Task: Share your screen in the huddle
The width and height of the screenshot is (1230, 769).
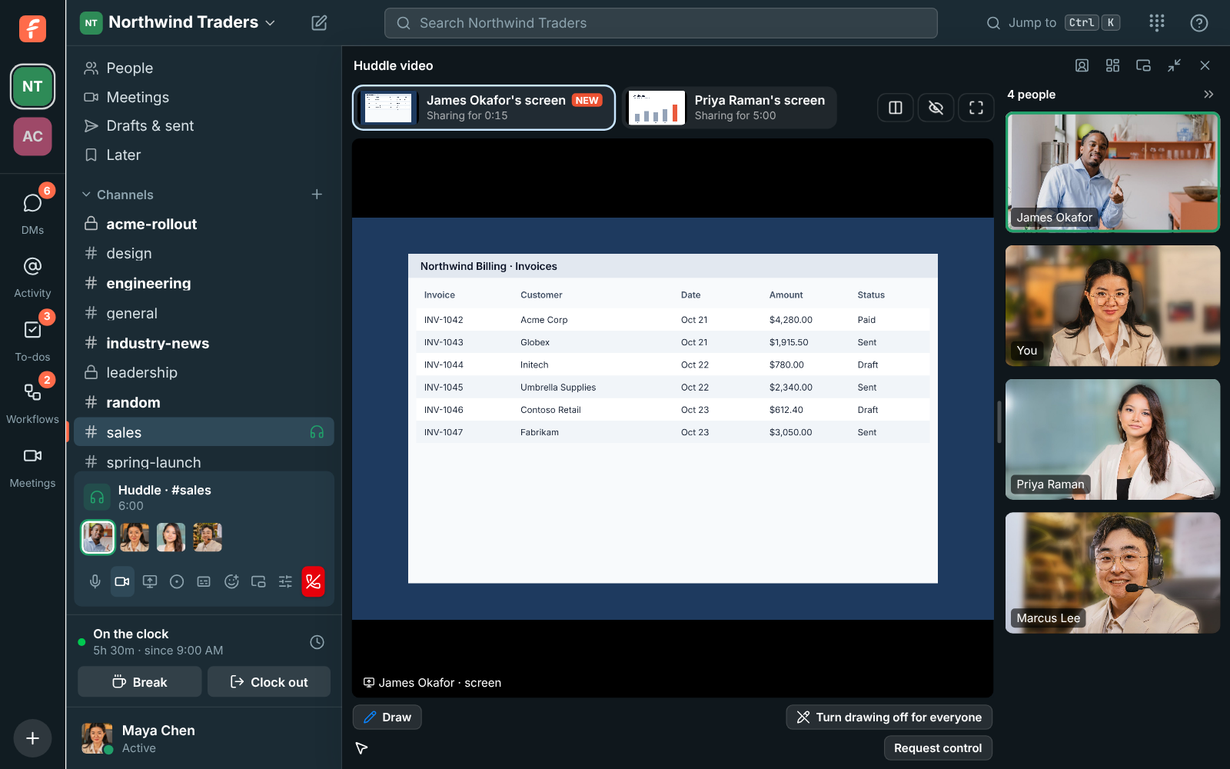Action: (150, 582)
